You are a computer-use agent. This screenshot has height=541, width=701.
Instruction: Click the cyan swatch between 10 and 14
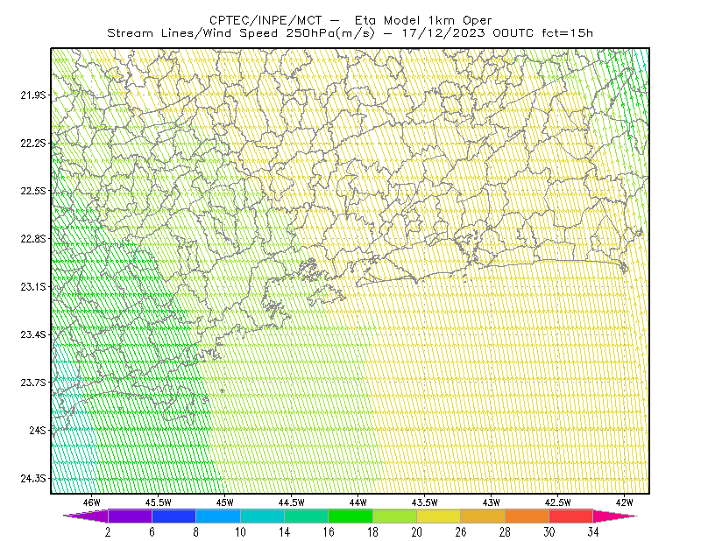click(x=262, y=516)
